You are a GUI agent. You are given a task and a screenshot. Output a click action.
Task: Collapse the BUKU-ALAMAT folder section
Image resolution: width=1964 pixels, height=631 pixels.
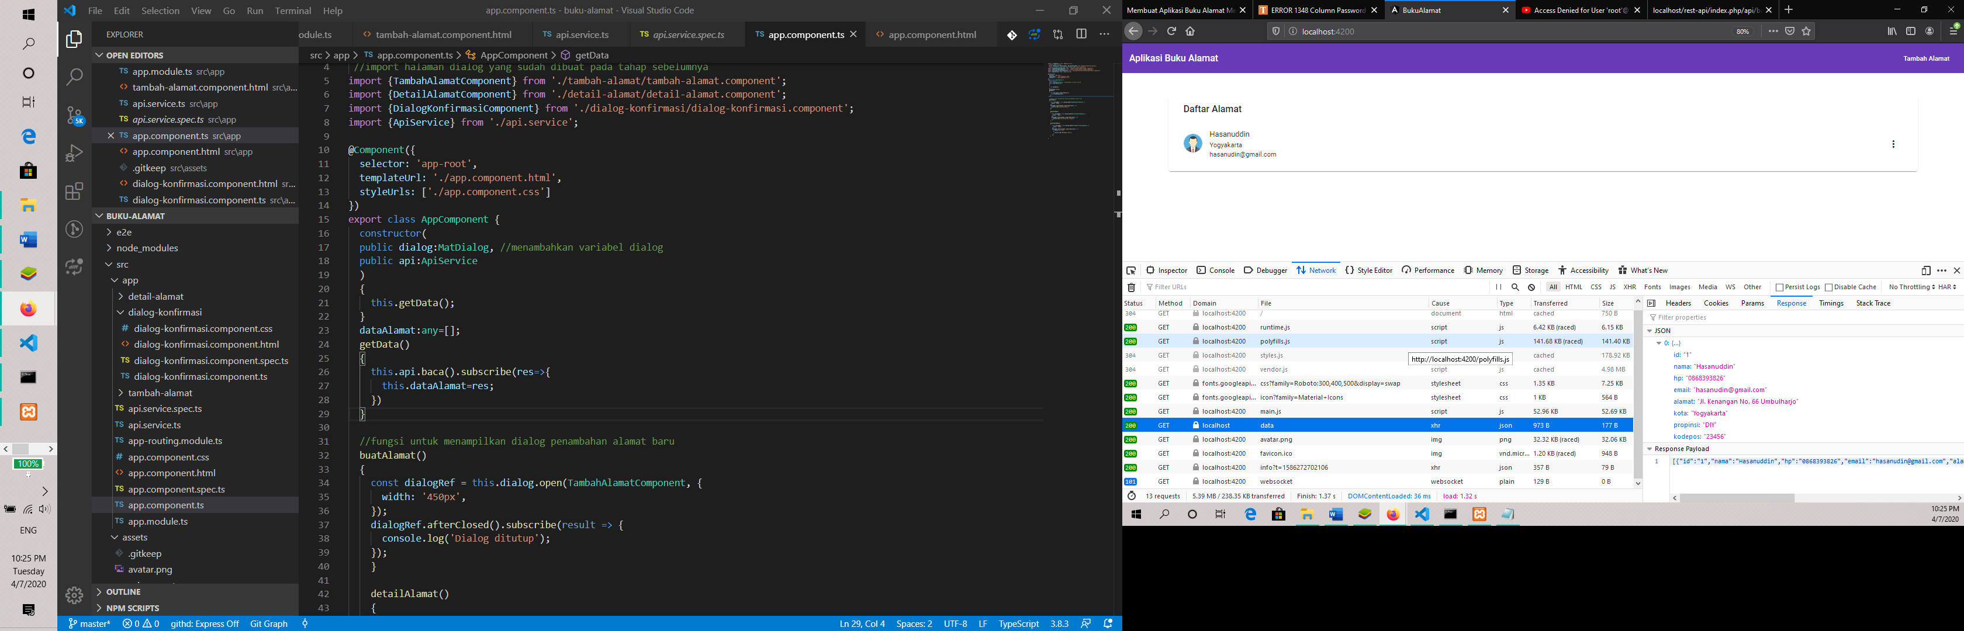coord(196,216)
